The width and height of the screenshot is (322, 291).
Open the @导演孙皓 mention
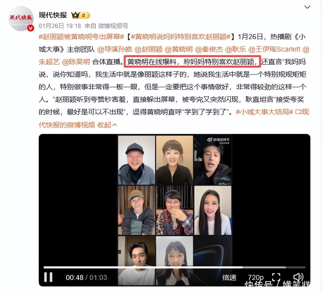[x=114, y=49]
